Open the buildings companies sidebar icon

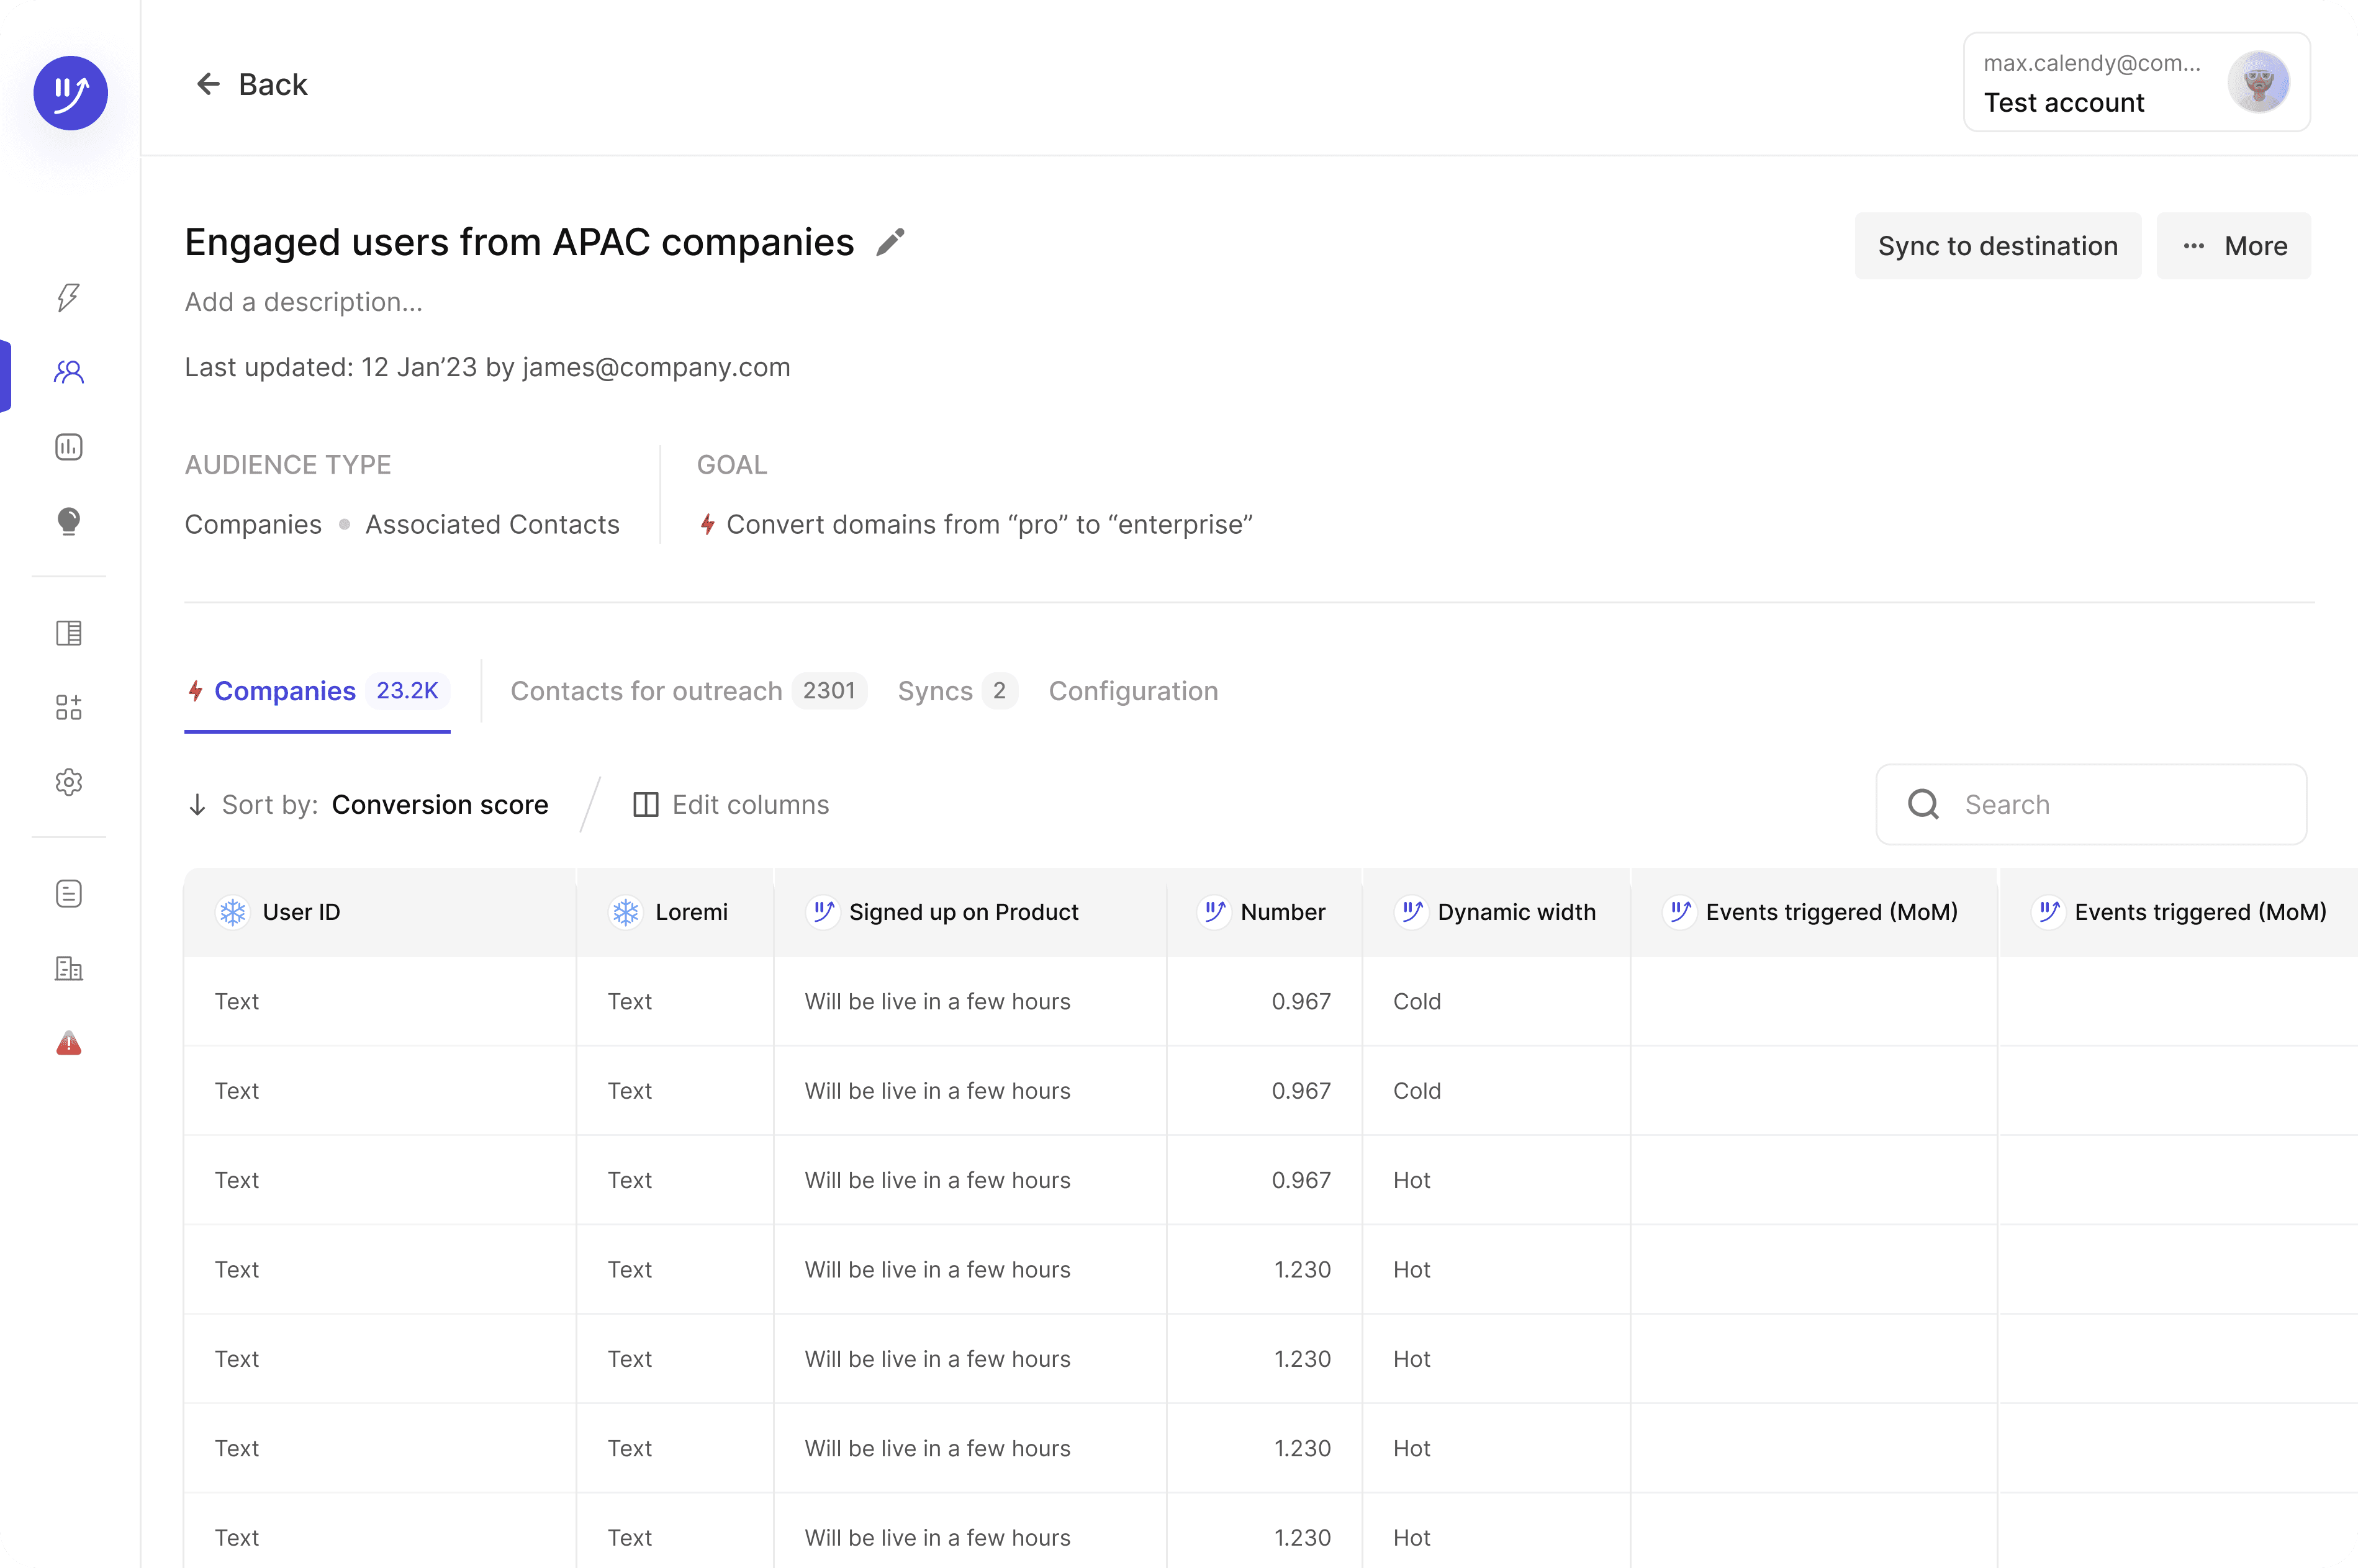pyautogui.click(x=68, y=968)
